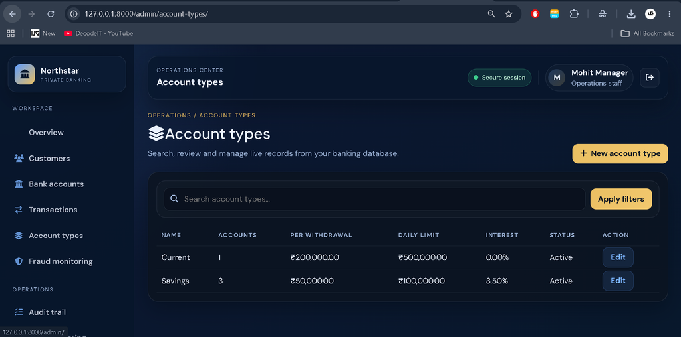Click the Mohit Manager 'M' avatar
This screenshot has height=337, width=681.
(557, 78)
